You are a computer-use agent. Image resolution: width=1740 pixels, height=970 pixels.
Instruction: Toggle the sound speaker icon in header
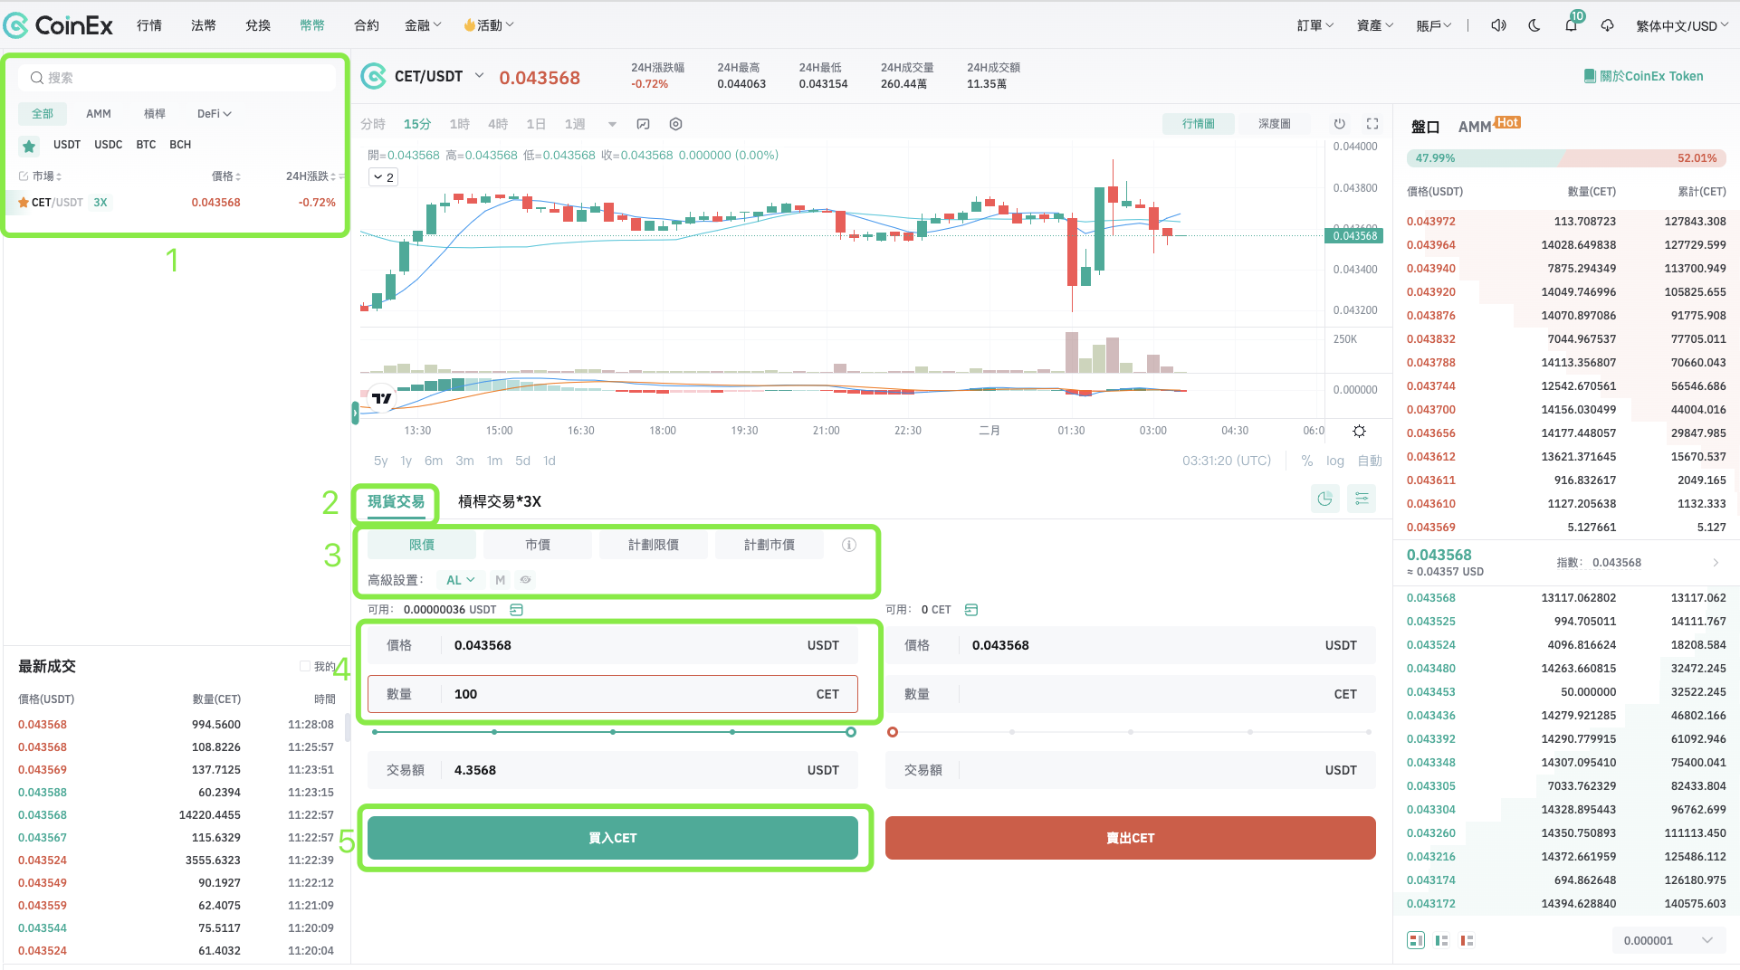coord(1498,25)
